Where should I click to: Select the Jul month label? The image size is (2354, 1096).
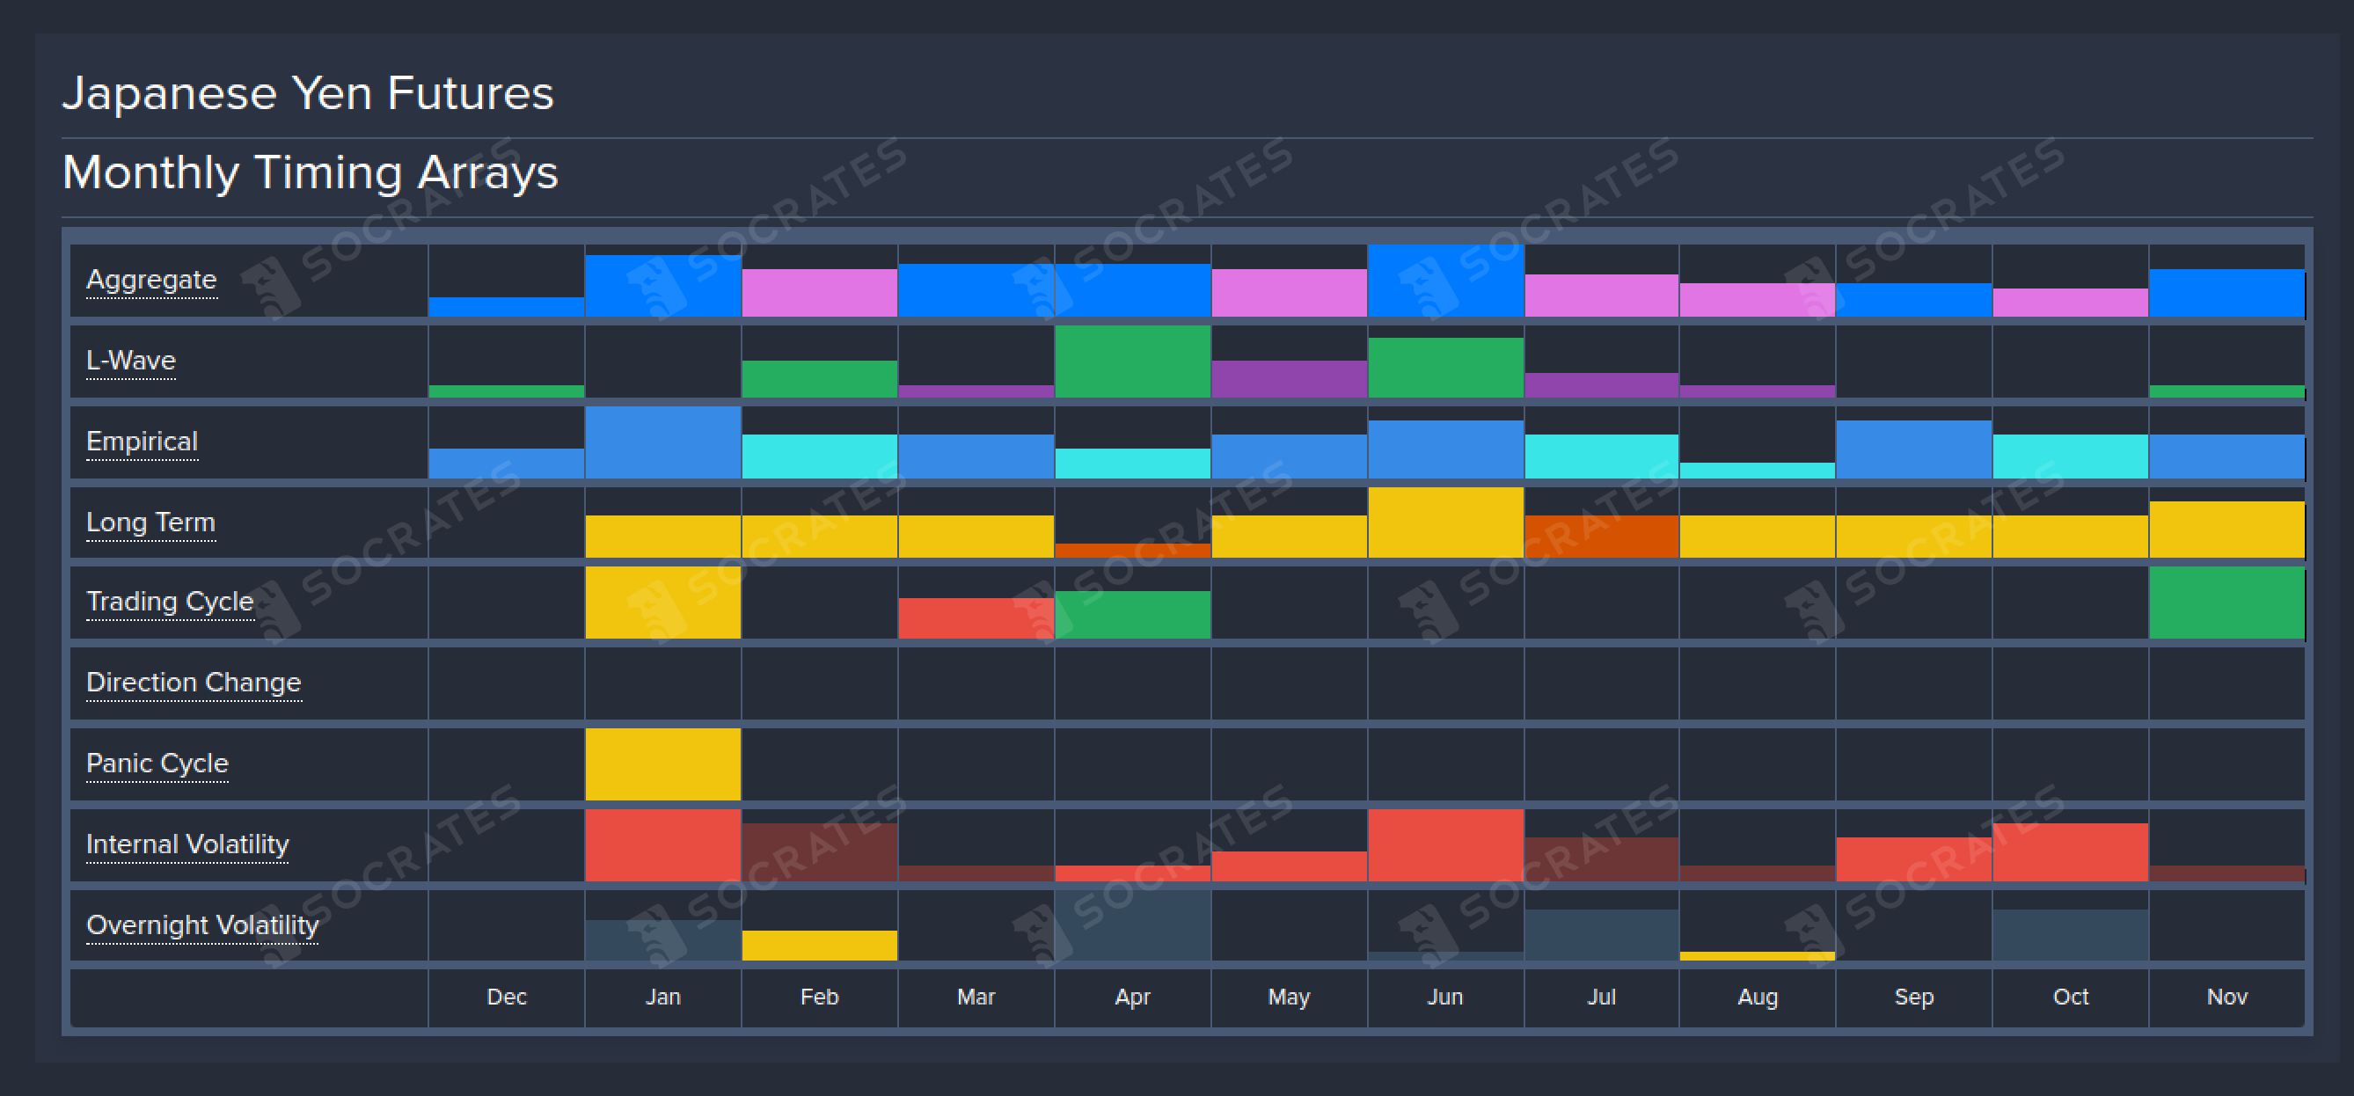pos(1601,997)
